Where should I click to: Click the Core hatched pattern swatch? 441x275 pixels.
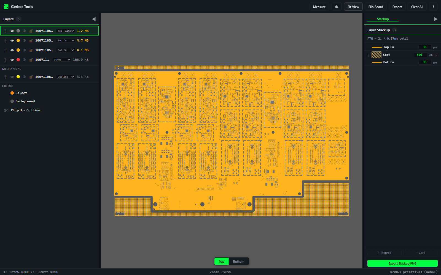point(377,55)
